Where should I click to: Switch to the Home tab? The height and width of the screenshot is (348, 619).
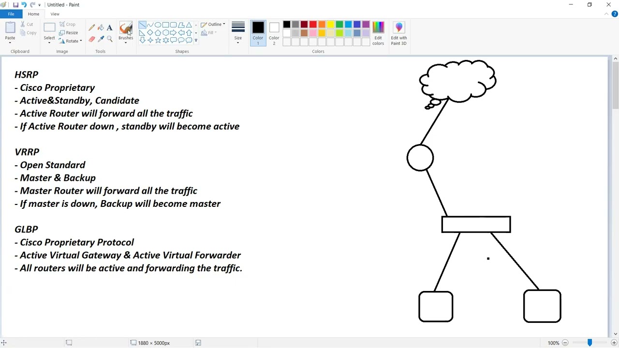[33, 14]
